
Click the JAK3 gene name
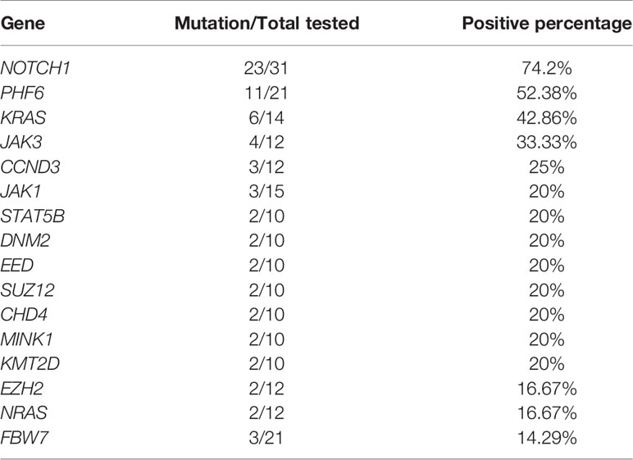pyautogui.click(x=21, y=142)
